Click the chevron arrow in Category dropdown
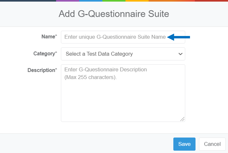Screen dimensions: 228x153 tap(180, 54)
